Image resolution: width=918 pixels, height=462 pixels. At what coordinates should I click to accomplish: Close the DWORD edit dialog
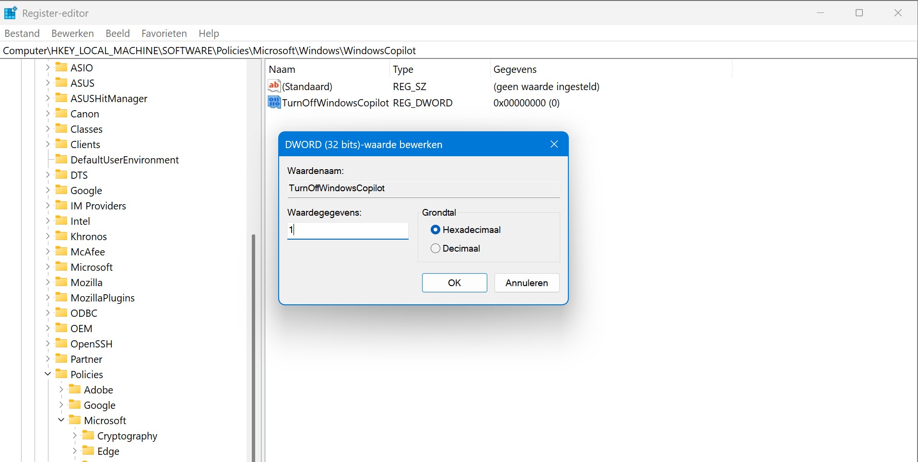point(554,144)
